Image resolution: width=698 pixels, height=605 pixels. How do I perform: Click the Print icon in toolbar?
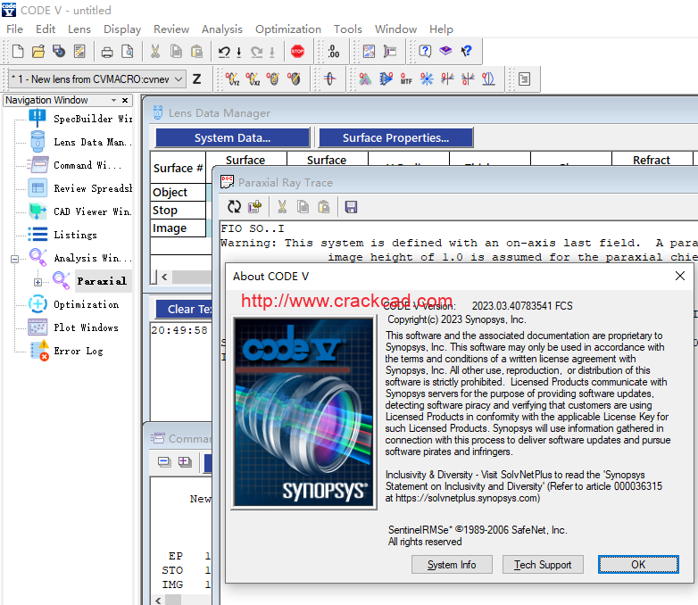coord(107,52)
